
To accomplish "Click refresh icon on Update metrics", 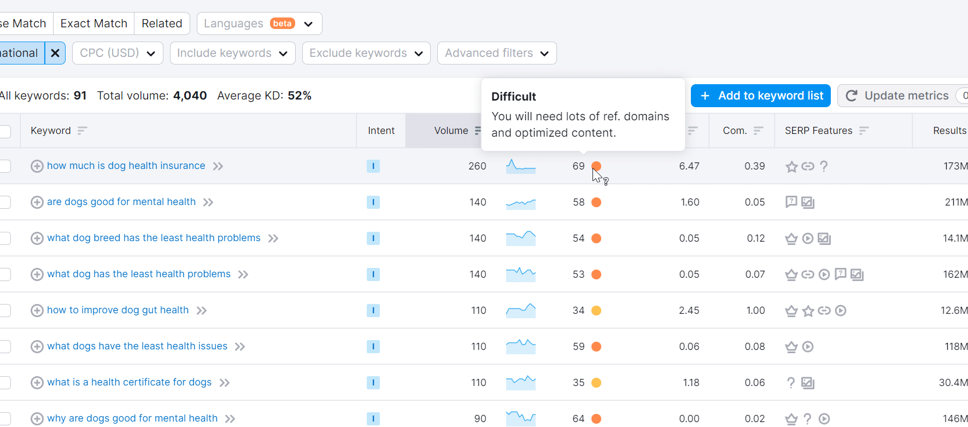I will coord(852,96).
